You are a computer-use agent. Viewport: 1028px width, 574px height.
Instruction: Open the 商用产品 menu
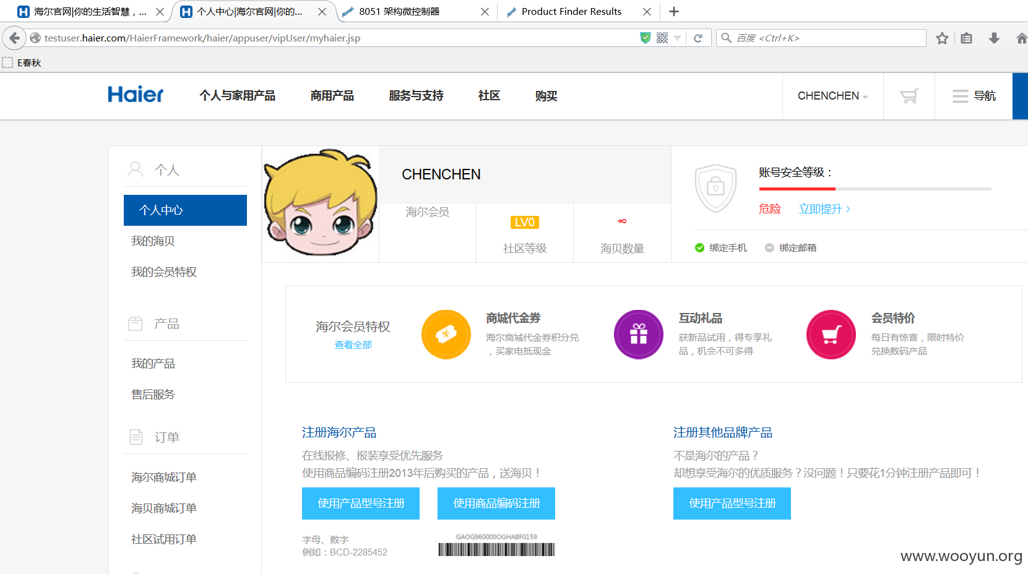click(332, 96)
